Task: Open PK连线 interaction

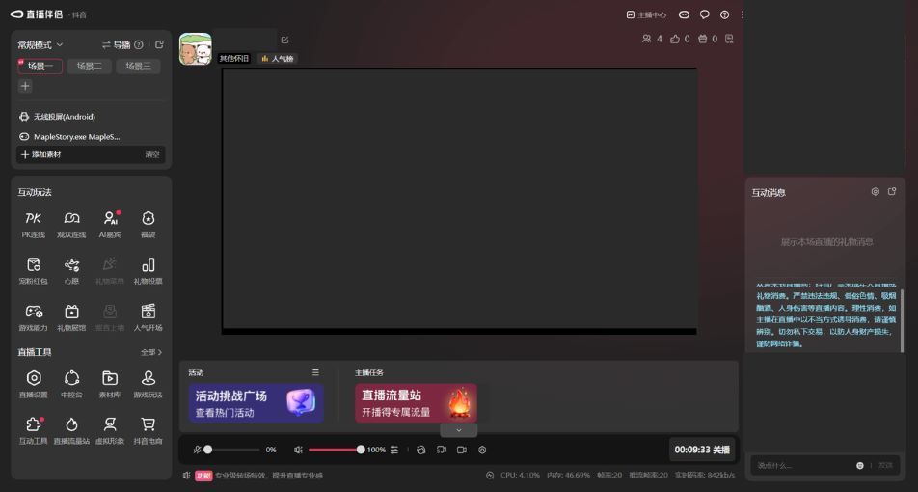Action: tap(34, 225)
